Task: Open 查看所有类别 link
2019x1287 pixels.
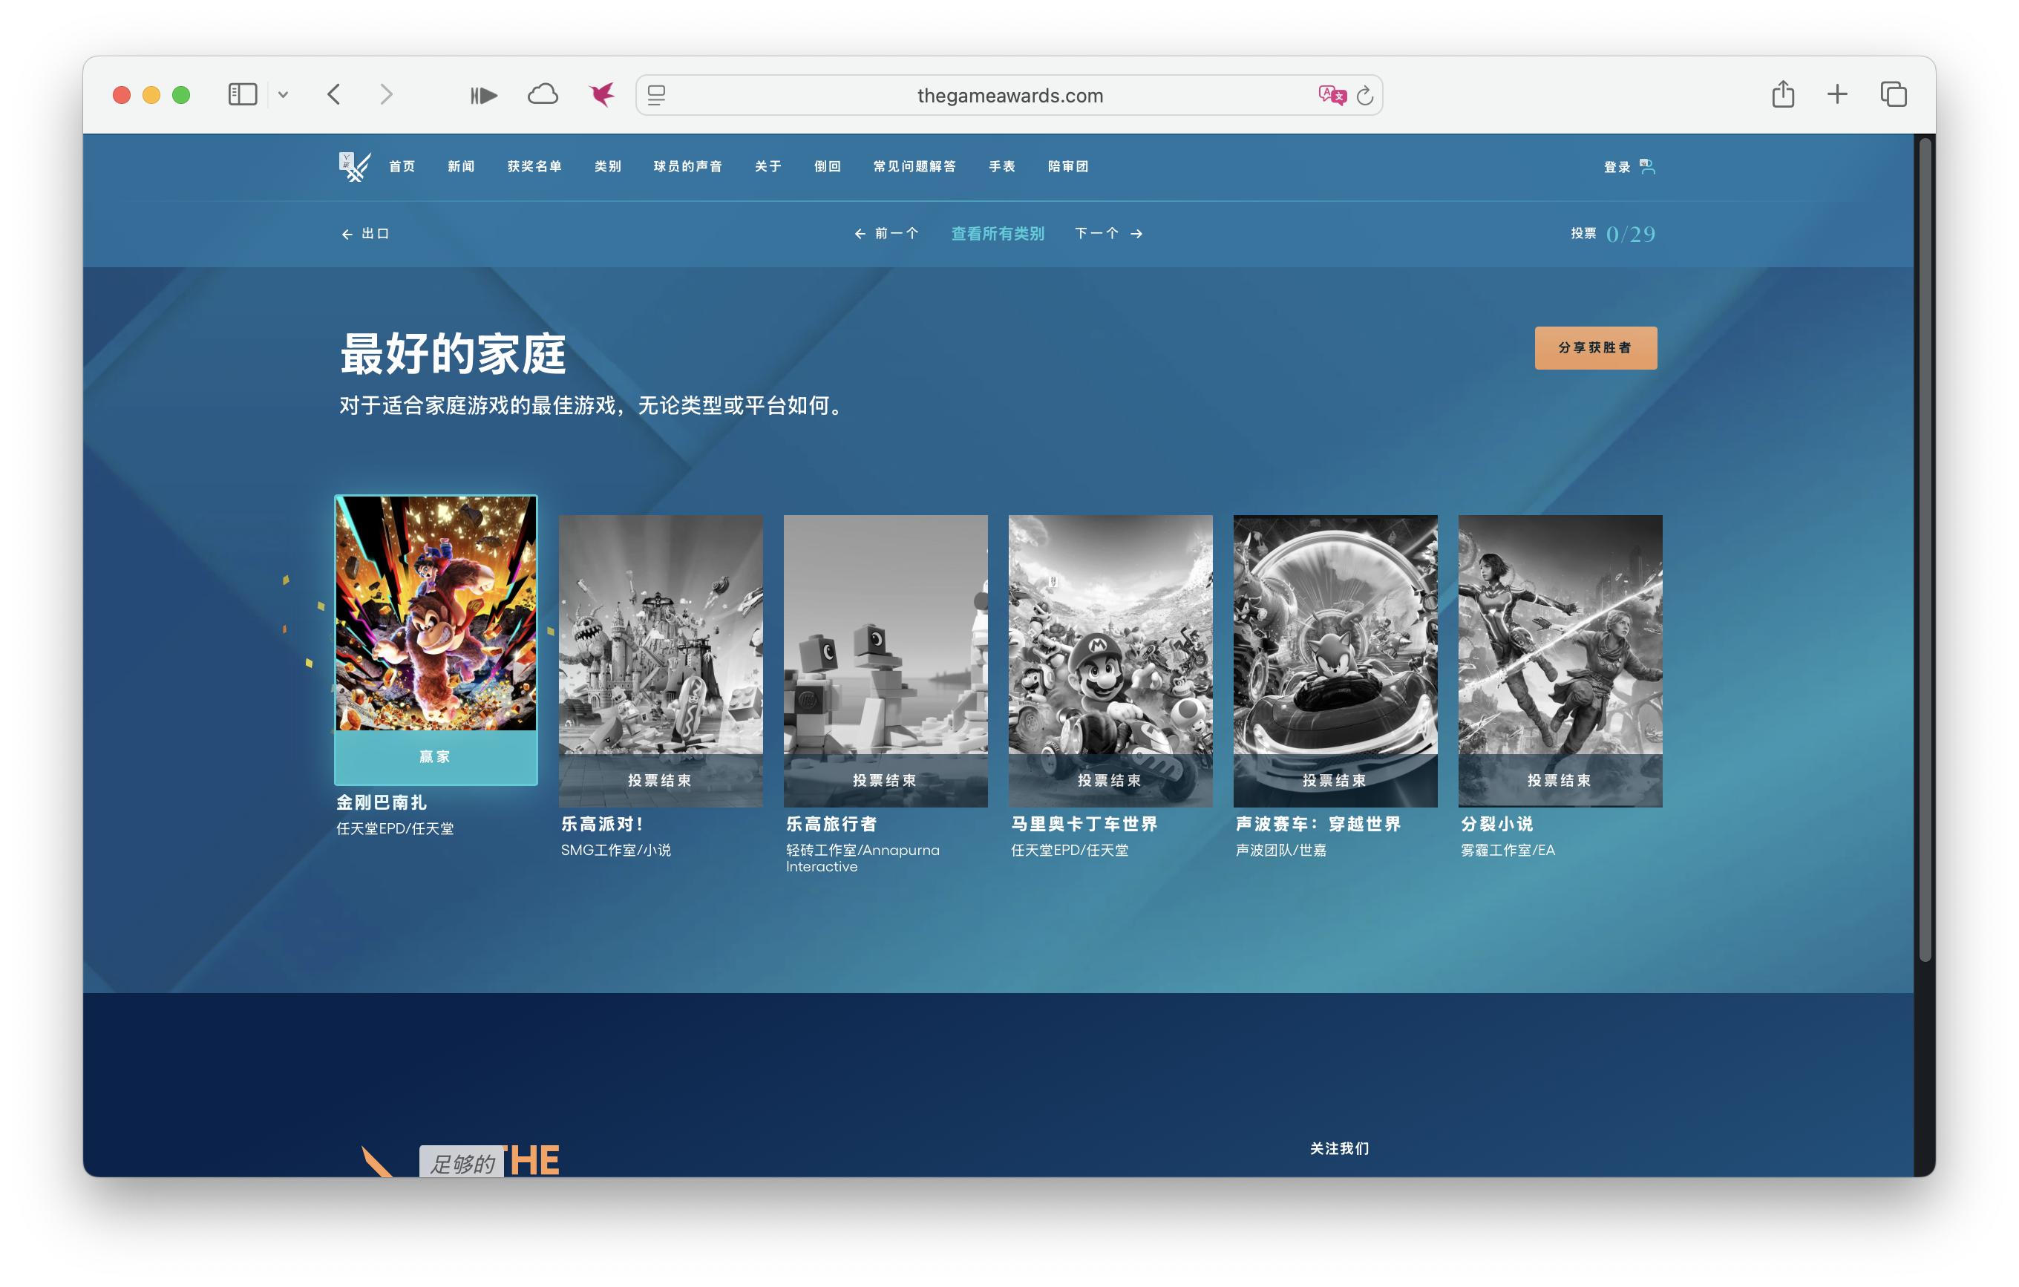Action: [x=997, y=234]
